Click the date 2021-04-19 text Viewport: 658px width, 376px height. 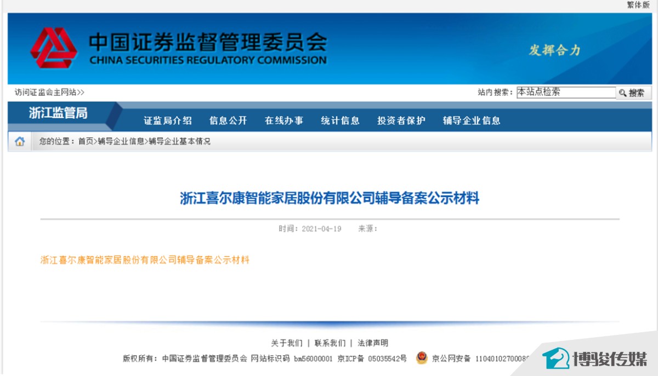tap(321, 229)
